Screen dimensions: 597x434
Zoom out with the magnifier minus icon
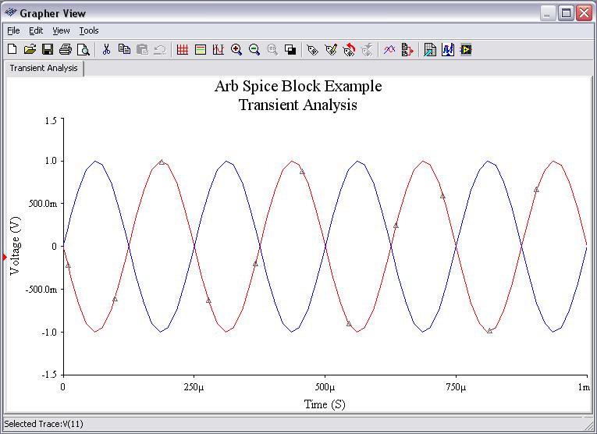point(254,50)
